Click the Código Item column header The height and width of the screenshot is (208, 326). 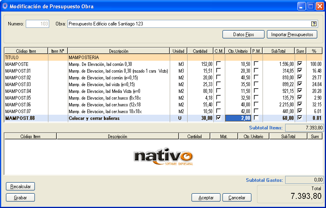26,51
